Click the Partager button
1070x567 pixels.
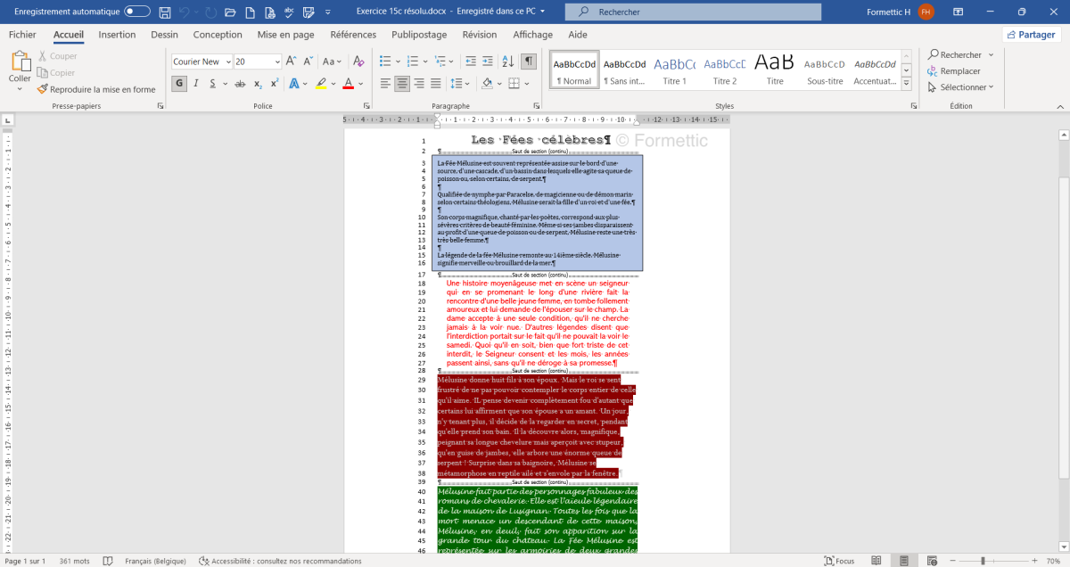click(x=1031, y=35)
